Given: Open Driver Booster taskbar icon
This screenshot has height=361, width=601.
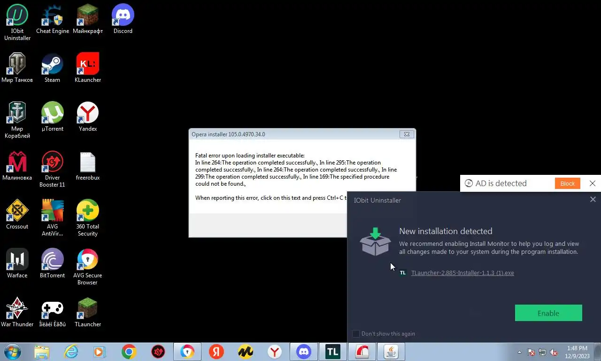Looking at the screenshot, I should 158,352.
